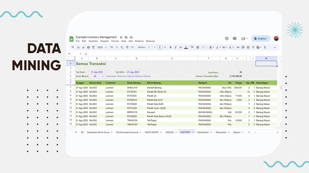Open text wrapping dropdown
Image resolution: width=309 pixels, height=173 pixels.
tap(225, 47)
